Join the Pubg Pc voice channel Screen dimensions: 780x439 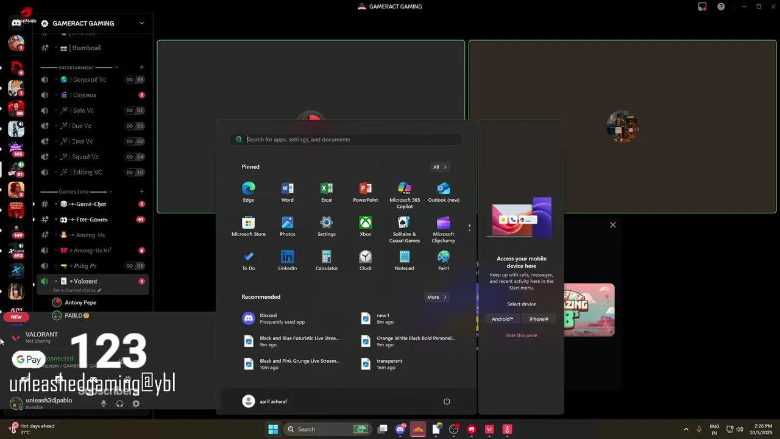(91, 266)
